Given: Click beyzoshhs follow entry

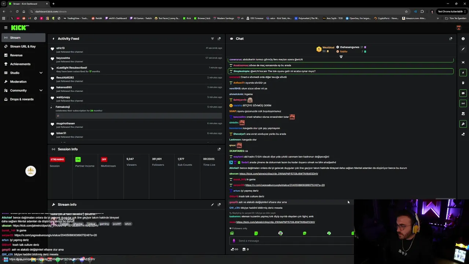Looking at the screenshot, I should [136, 60].
